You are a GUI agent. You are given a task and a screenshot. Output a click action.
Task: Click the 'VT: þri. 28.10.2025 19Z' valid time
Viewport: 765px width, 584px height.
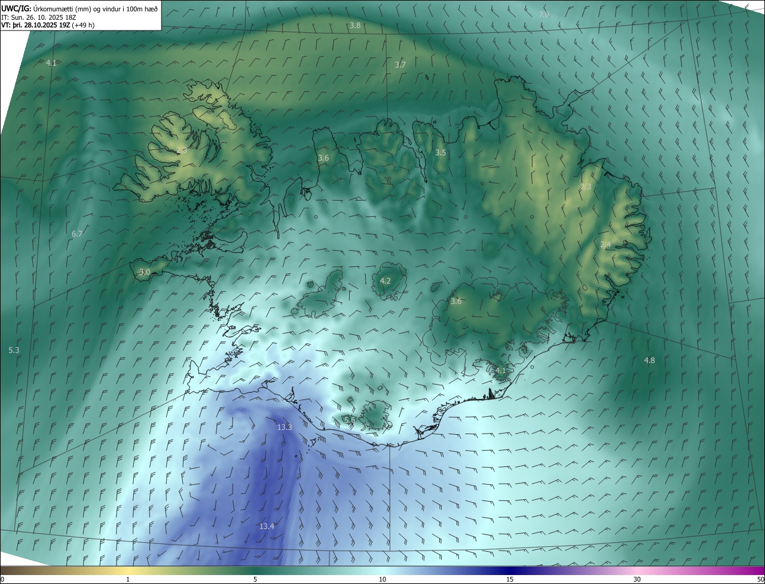[x=35, y=25]
